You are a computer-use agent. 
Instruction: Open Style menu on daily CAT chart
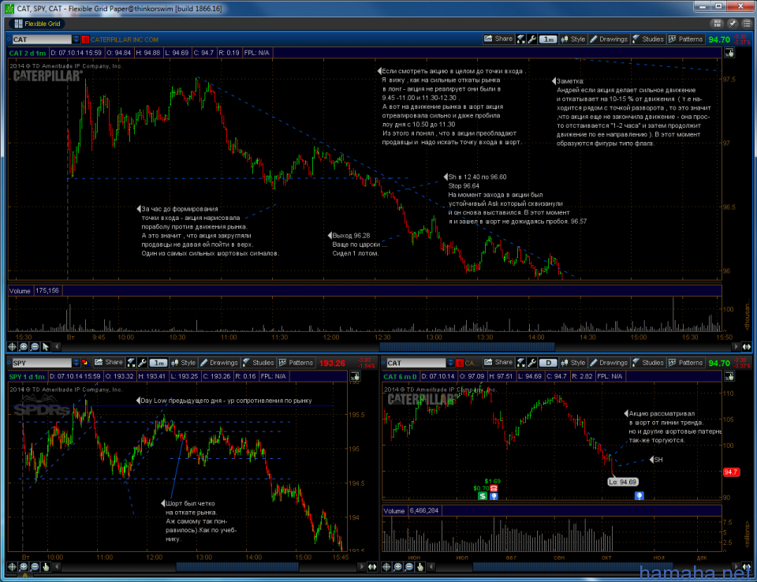573,363
